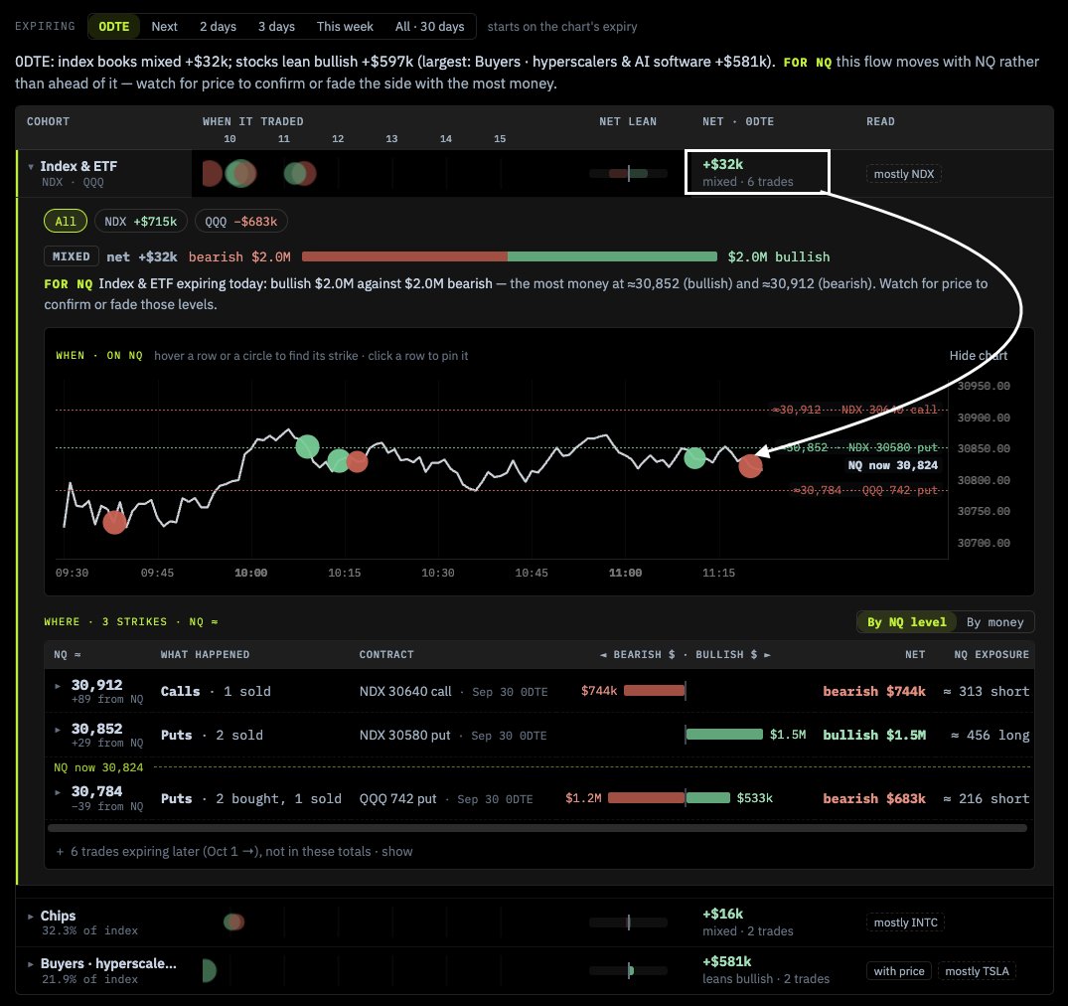This screenshot has height=1006, width=1068.
Task: Click the READ column header
Action: pyautogui.click(x=880, y=121)
